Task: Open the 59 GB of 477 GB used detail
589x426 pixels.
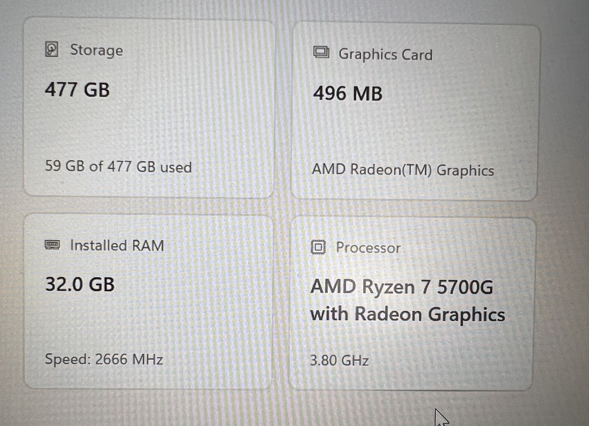Action: pos(118,167)
